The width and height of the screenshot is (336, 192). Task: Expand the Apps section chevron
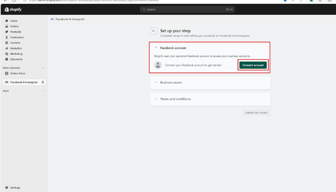[x=43, y=91]
